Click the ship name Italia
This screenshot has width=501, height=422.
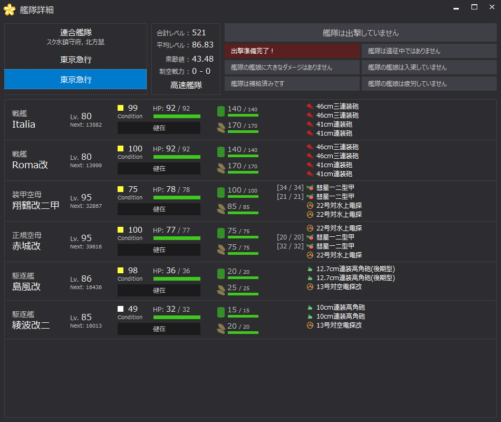click(24, 124)
